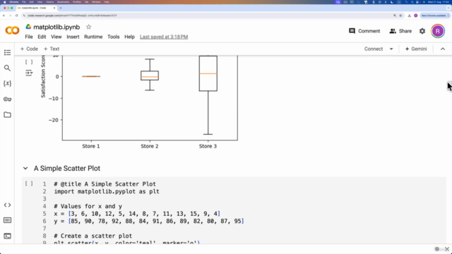Open the Insert menu in Colab
This screenshot has height=254, width=452.
73,37
